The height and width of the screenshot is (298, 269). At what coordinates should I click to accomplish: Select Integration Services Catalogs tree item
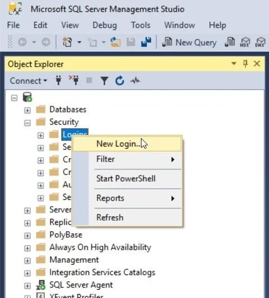(x=102, y=272)
